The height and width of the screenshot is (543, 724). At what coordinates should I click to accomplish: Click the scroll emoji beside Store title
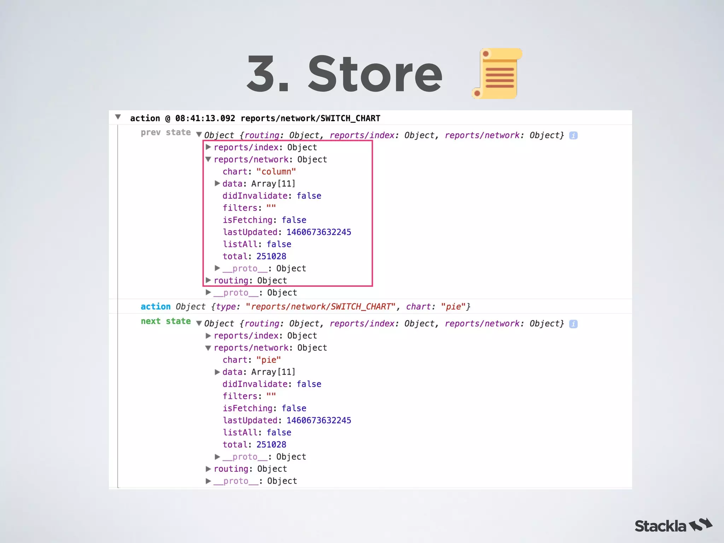click(497, 74)
